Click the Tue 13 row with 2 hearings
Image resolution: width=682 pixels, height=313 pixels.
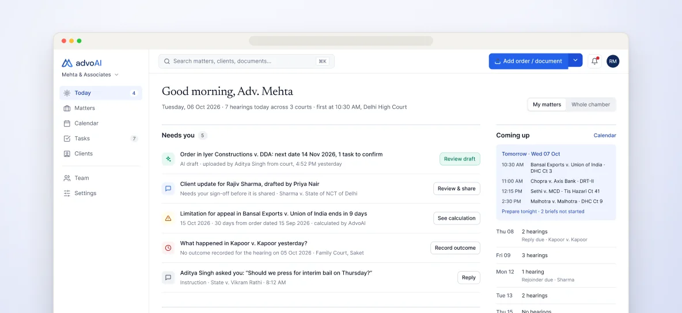pyautogui.click(x=556, y=296)
